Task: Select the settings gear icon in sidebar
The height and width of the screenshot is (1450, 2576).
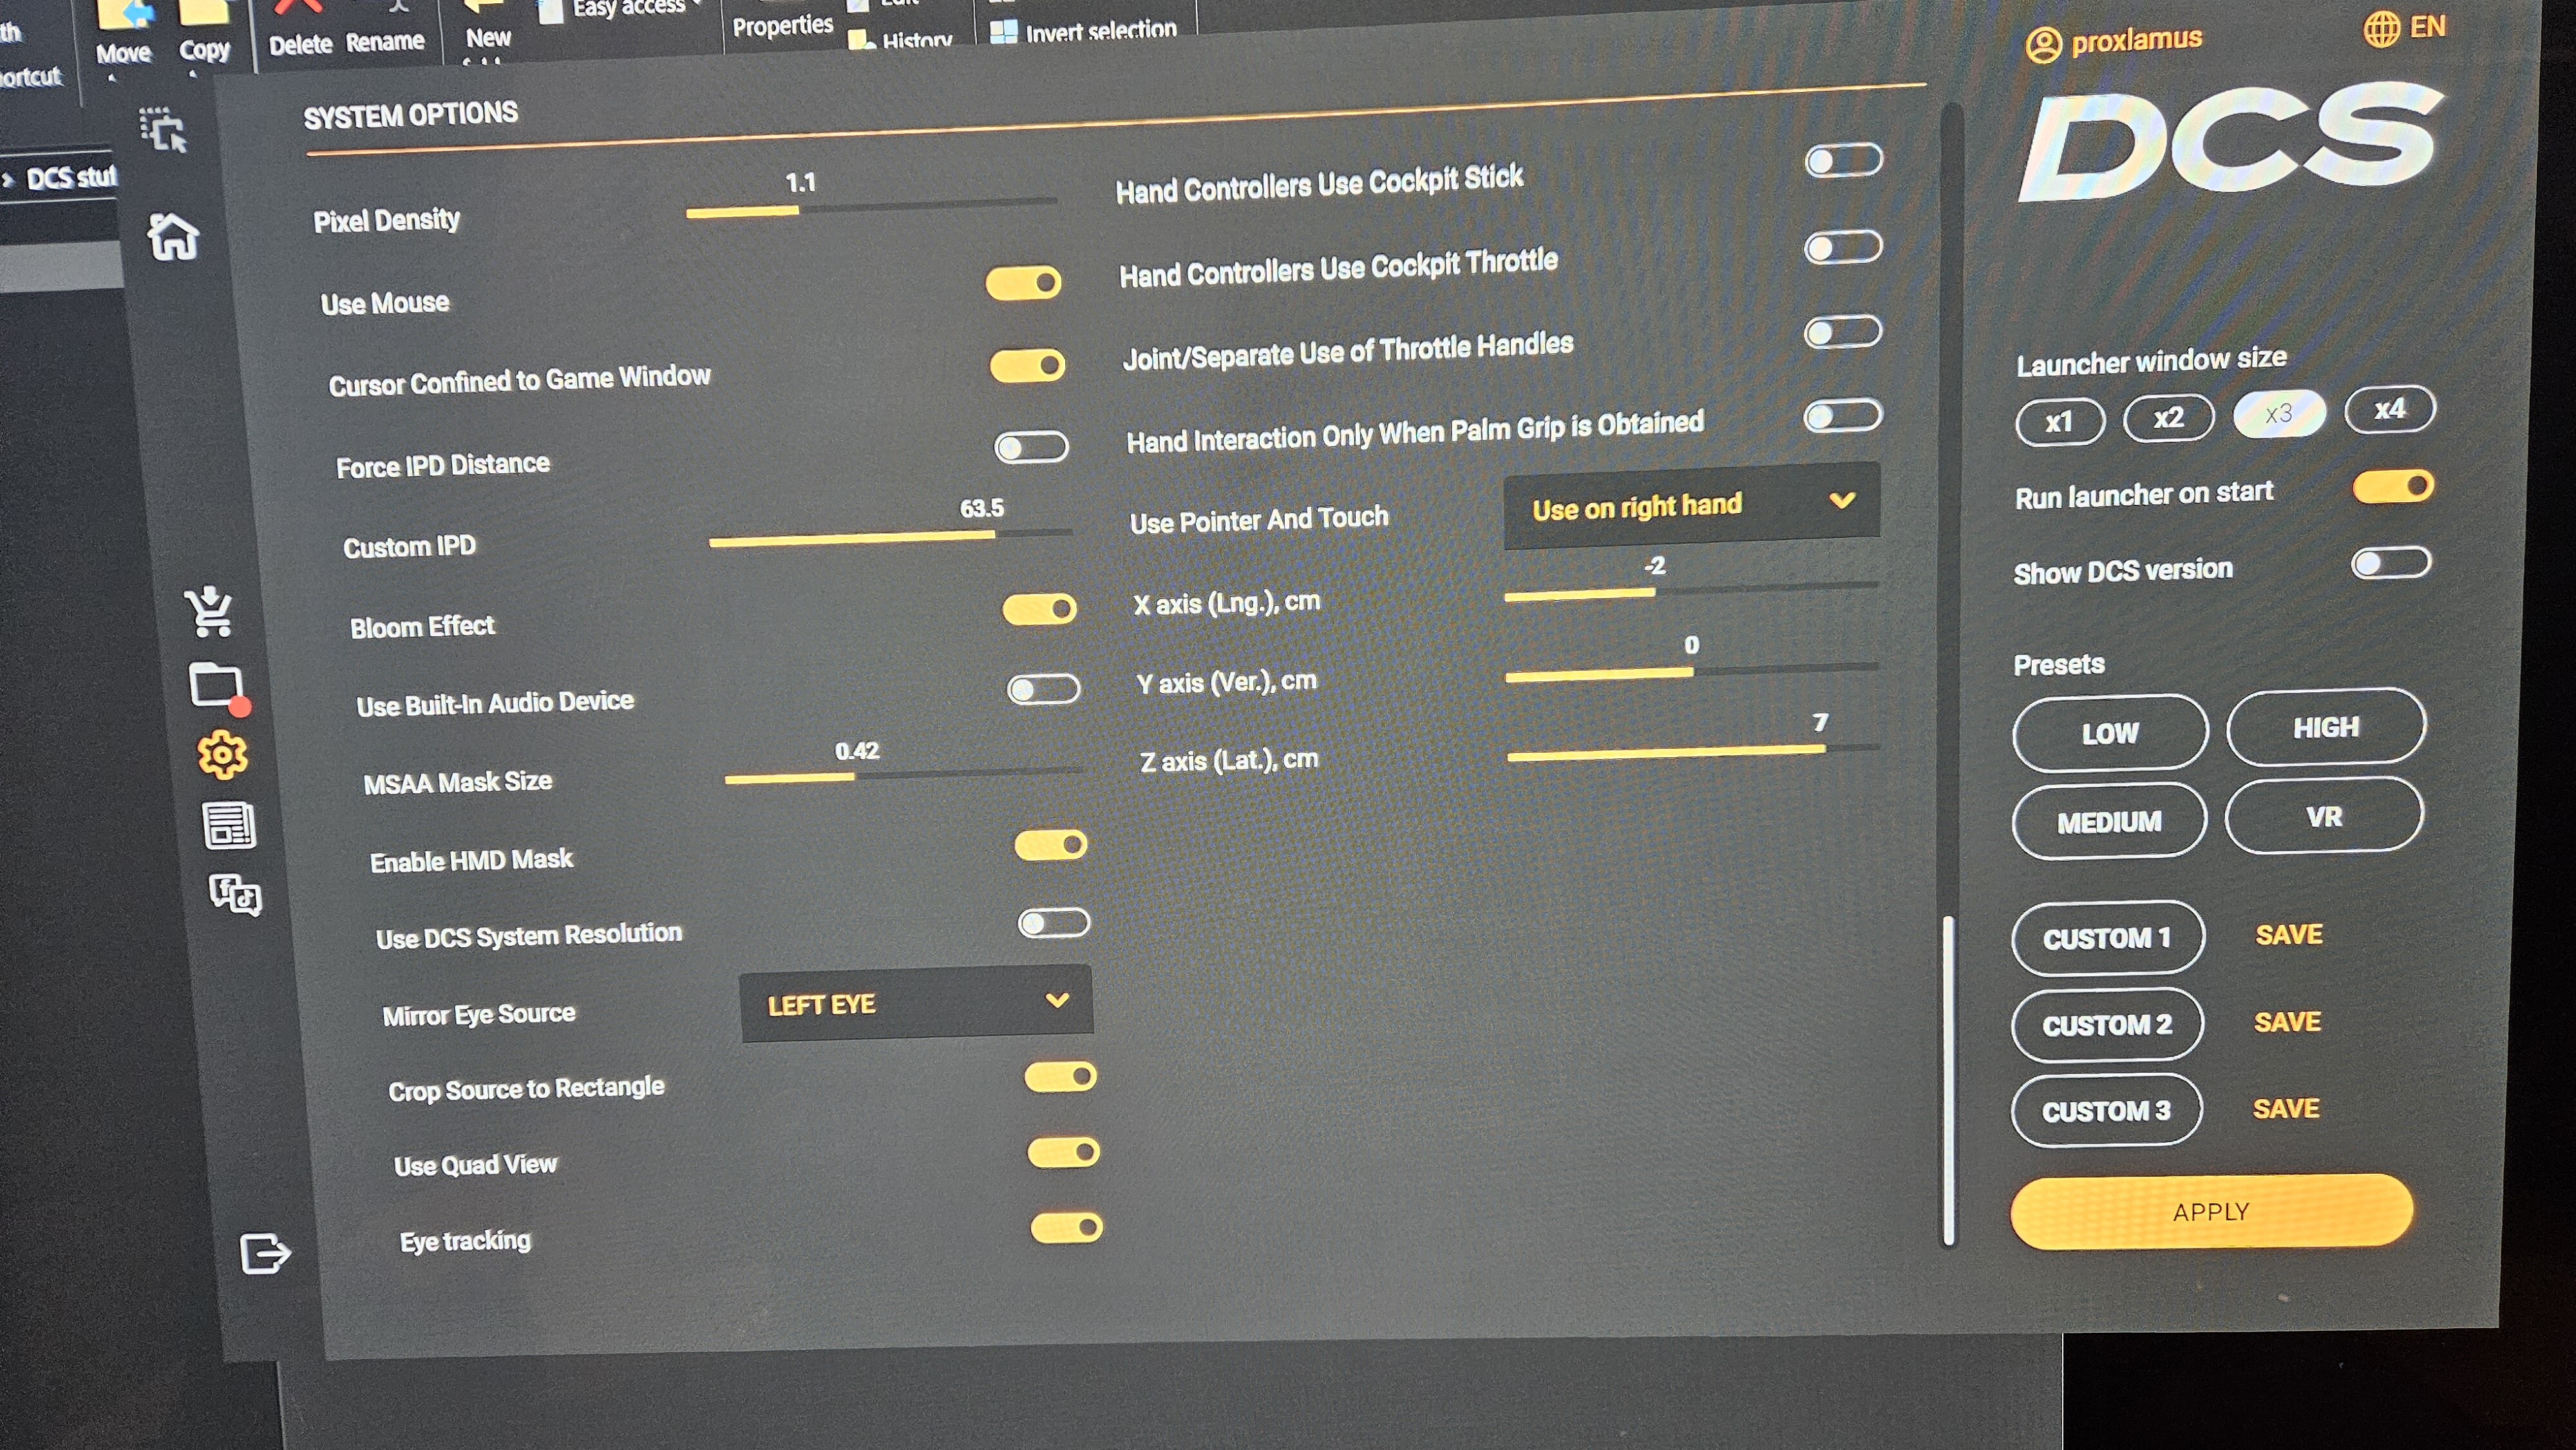Action: coord(222,754)
